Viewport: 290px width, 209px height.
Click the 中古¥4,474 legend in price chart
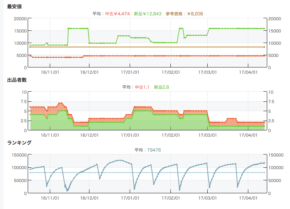[x=117, y=14]
